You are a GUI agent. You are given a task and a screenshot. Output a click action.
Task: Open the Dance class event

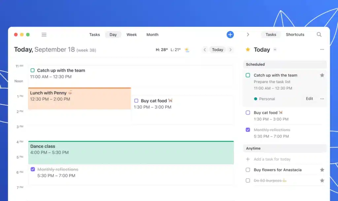131,153
